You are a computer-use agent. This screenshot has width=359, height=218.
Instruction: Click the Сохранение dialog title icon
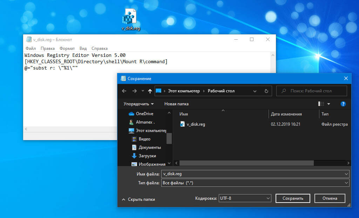123,78
